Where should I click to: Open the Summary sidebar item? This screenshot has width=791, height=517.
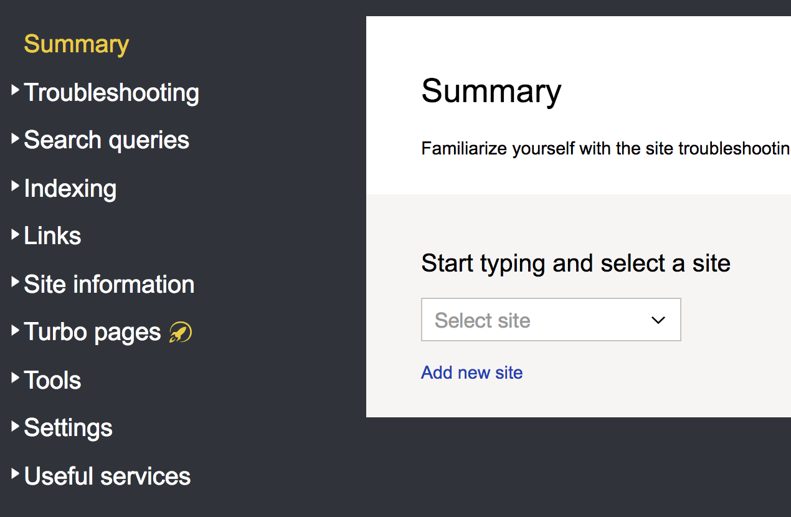77,44
